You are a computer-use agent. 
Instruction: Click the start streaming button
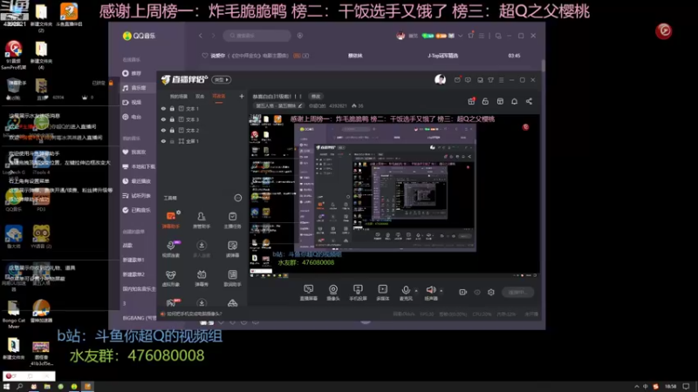[x=517, y=293]
